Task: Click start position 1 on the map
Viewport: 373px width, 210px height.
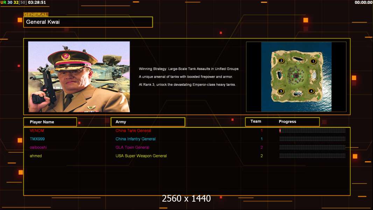Action: point(313,61)
